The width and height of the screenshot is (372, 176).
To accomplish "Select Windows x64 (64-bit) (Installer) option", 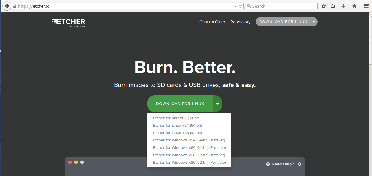I will point(189,140).
